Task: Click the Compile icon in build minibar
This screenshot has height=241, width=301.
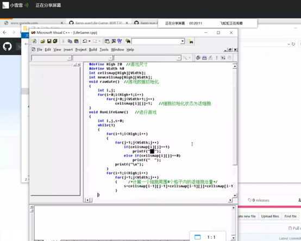Action: point(198,58)
